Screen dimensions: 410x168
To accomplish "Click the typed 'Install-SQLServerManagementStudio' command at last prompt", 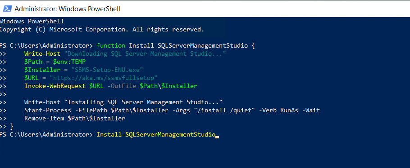I will click(x=156, y=135).
